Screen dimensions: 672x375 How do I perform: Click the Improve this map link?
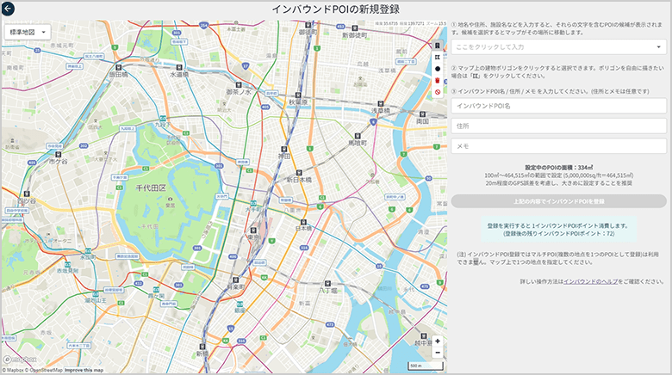click(x=84, y=371)
